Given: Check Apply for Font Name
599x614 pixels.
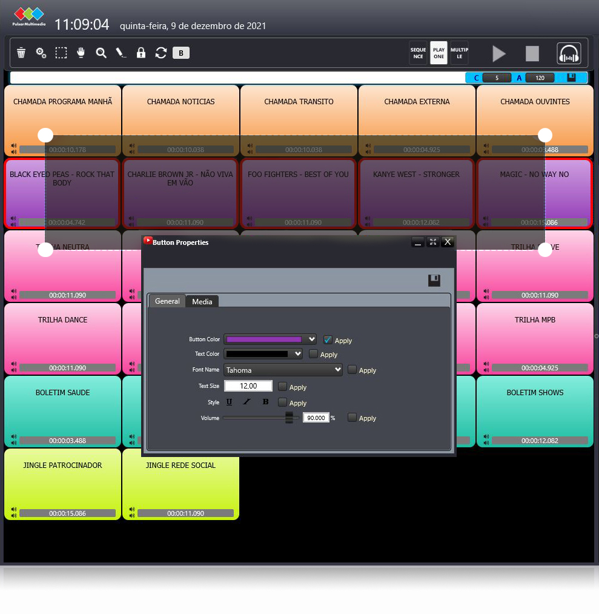Looking at the screenshot, I should pyautogui.click(x=352, y=370).
